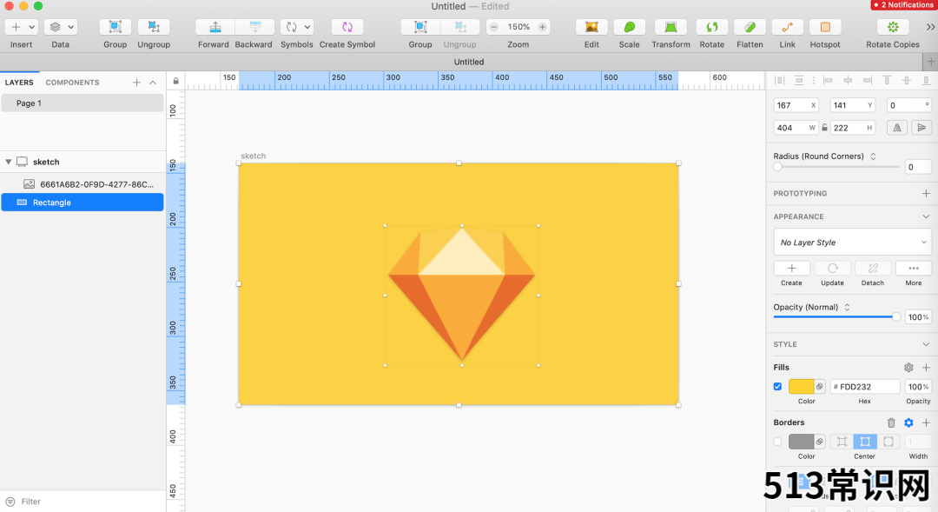Toggle the width-height aspect ratio lock
This screenshot has width=938, height=512.
824,128
